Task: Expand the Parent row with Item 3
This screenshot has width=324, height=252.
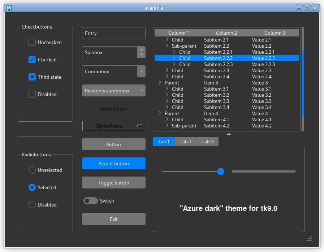Action: [x=160, y=83]
